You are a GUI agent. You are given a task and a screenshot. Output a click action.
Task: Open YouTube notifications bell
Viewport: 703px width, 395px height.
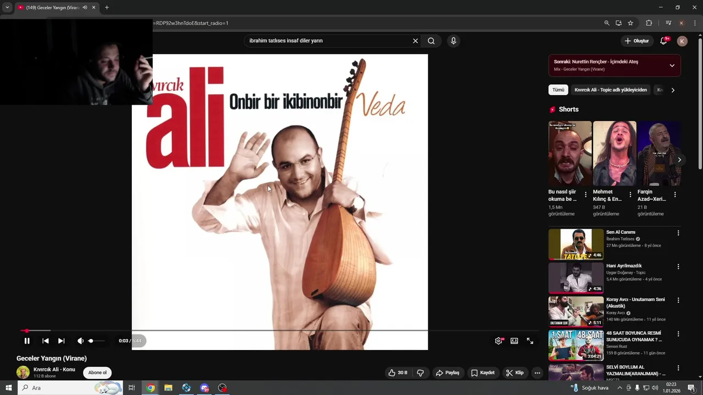pyautogui.click(x=663, y=41)
